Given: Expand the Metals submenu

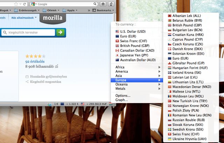Looking at the screenshot, I should tap(137, 89).
